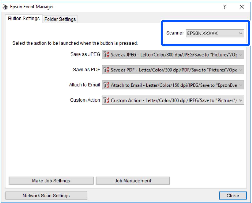Expand the Save as JPEG action dropdown
The image size is (252, 203).
click(x=173, y=54)
